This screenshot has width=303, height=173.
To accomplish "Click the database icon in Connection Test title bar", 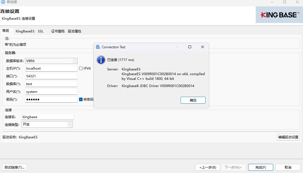I will coord(98,47).
